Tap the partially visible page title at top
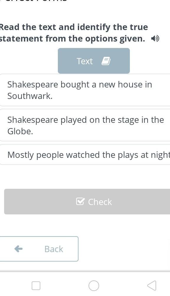170x296 pixels. (x=34, y=1)
